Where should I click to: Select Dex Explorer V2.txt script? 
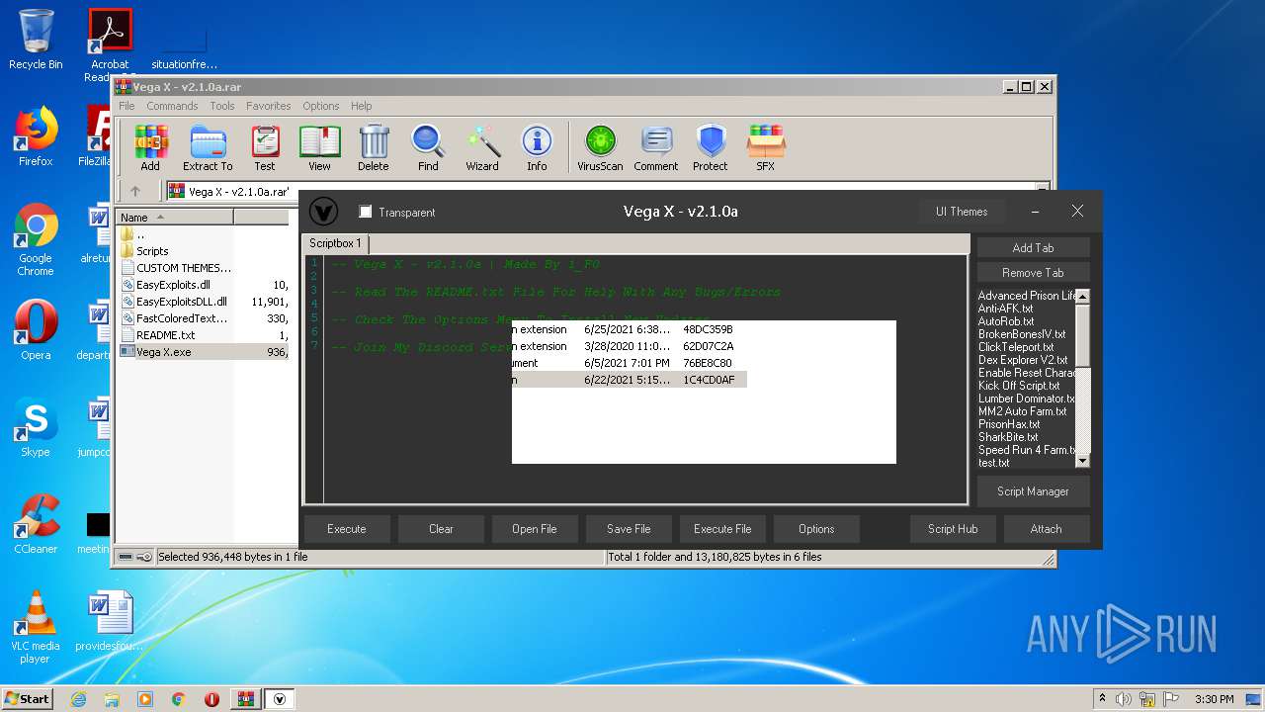point(1023,360)
